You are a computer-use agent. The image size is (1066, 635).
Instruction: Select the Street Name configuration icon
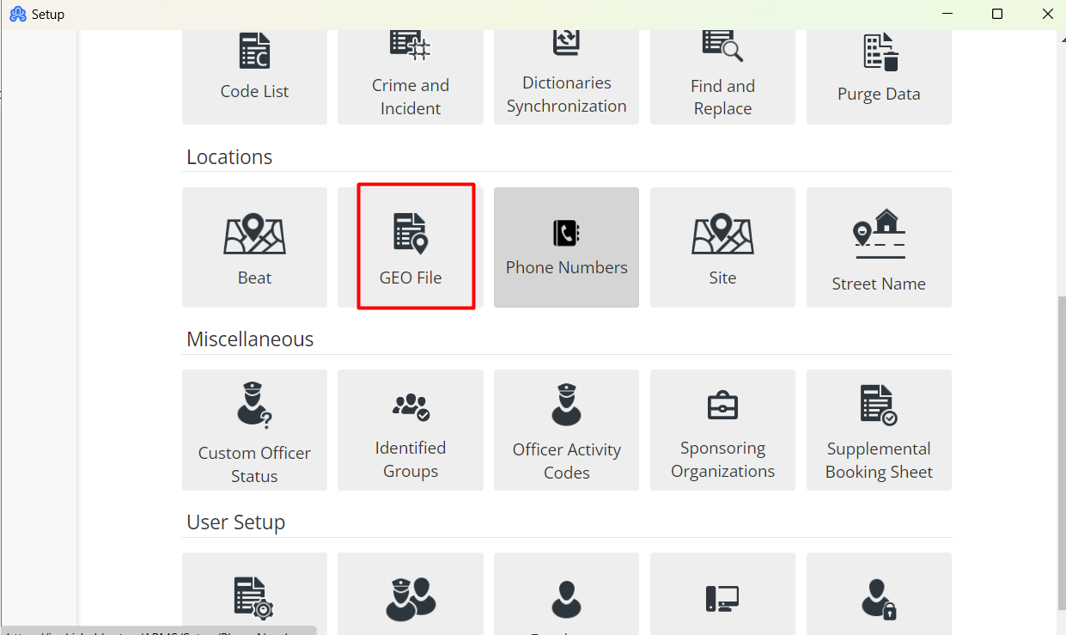pyautogui.click(x=879, y=247)
